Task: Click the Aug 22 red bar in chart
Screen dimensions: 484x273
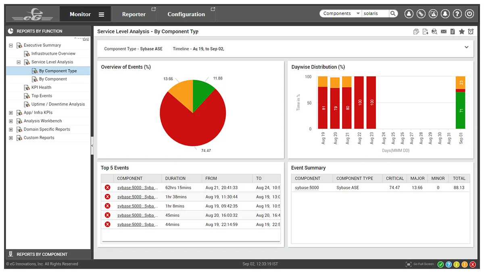Action: pos(359,103)
